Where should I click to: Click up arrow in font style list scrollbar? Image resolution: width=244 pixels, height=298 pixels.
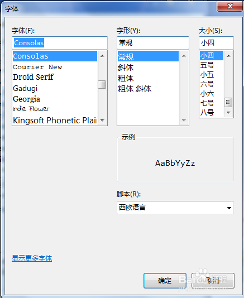pyautogui.click(x=184, y=56)
